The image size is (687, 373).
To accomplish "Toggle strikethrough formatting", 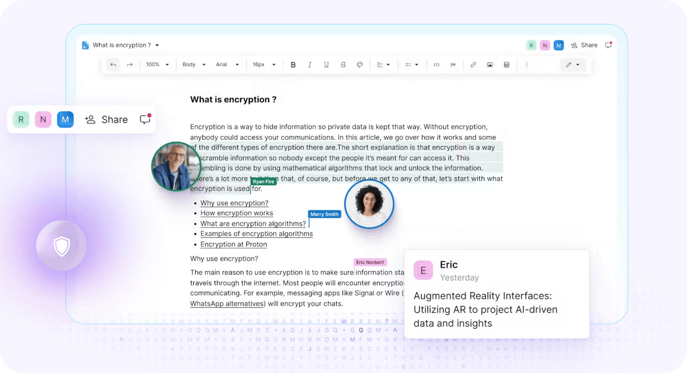I will click(343, 65).
